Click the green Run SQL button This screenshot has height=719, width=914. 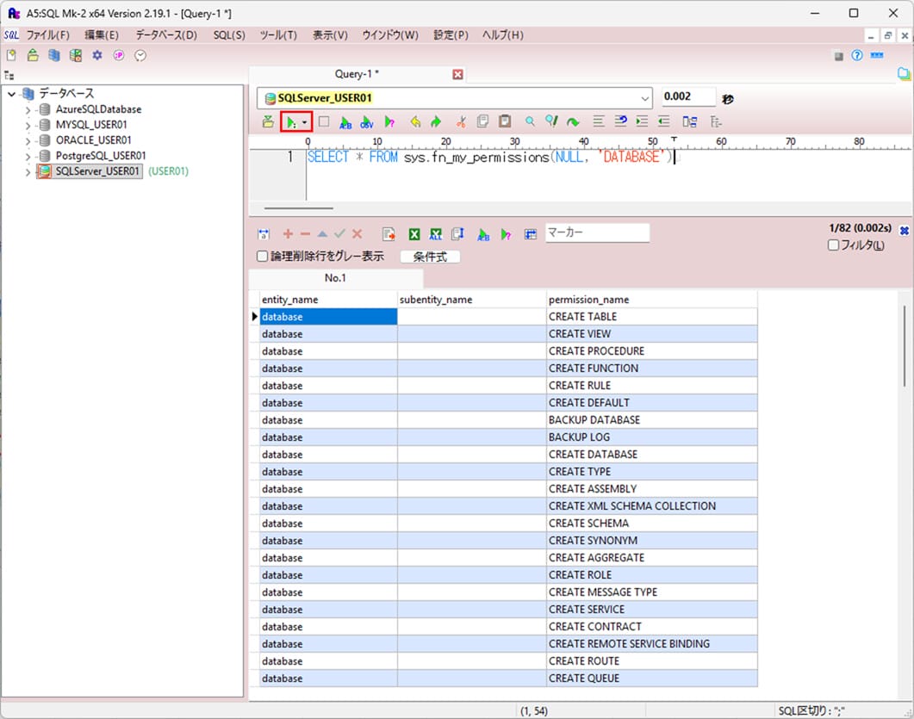tap(291, 122)
